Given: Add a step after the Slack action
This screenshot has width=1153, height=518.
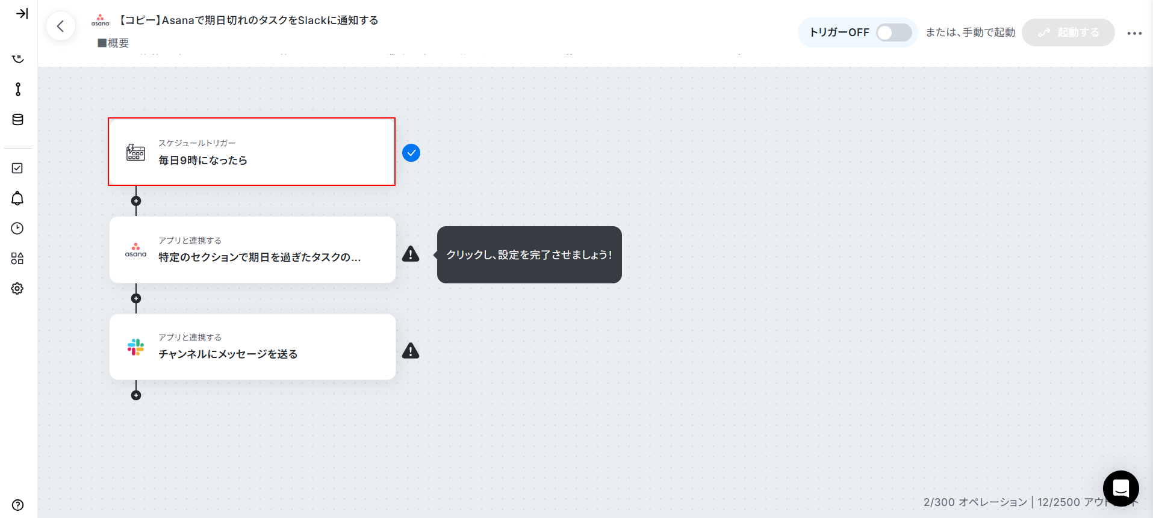Looking at the screenshot, I should pyautogui.click(x=136, y=395).
